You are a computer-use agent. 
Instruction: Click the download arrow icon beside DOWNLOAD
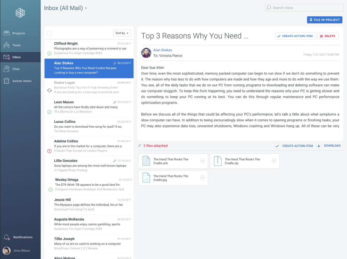[x=319, y=146]
